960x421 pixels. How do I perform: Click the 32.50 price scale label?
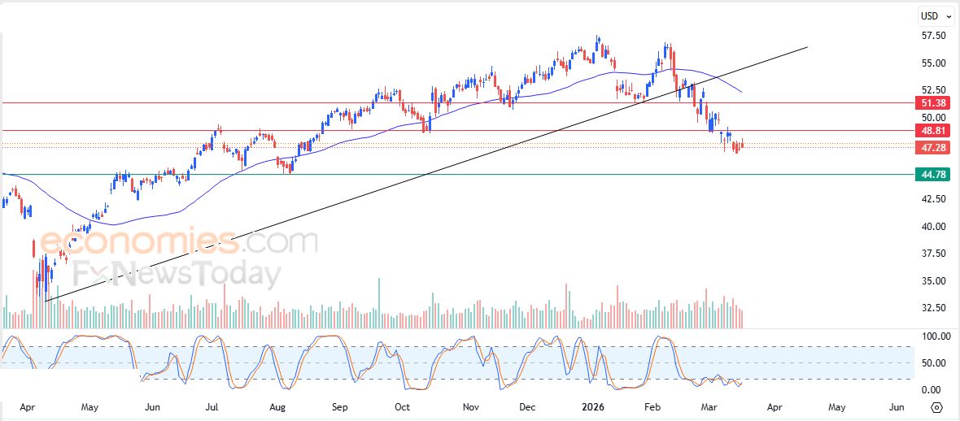point(933,308)
